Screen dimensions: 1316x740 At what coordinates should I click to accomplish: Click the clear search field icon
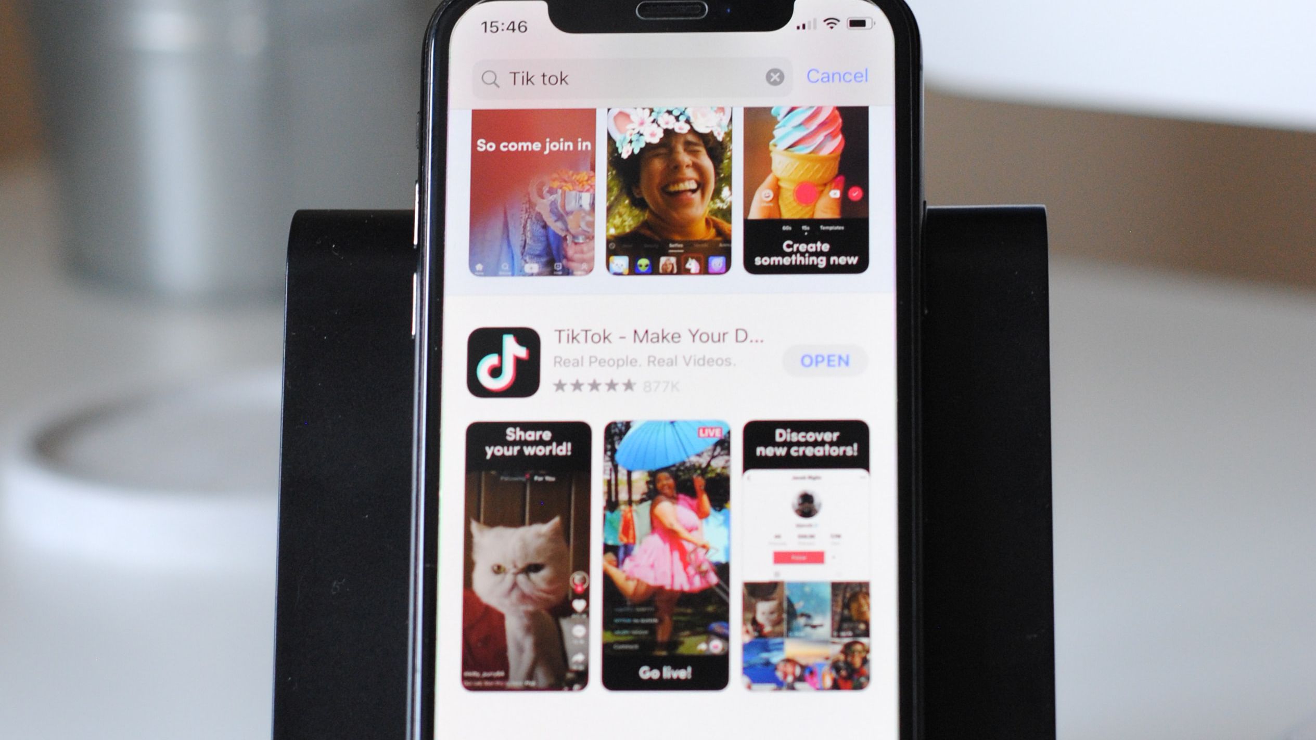coord(773,76)
